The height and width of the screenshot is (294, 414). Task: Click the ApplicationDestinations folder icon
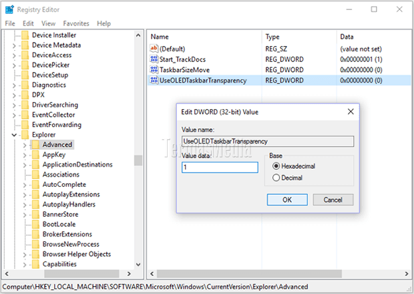tap(35, 165)
